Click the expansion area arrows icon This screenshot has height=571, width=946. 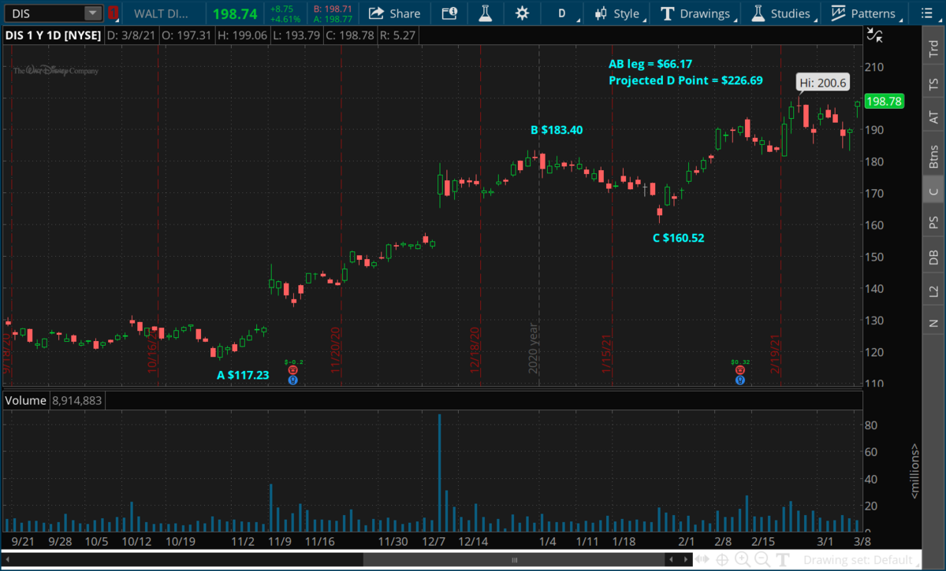703,560
